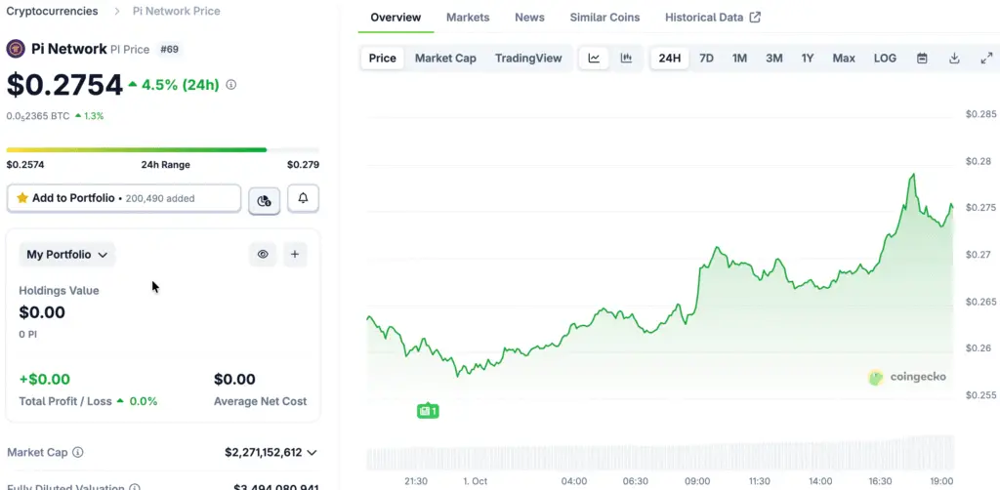Expand the Market Cap value chevron
1000x490 pixels.
312,453
